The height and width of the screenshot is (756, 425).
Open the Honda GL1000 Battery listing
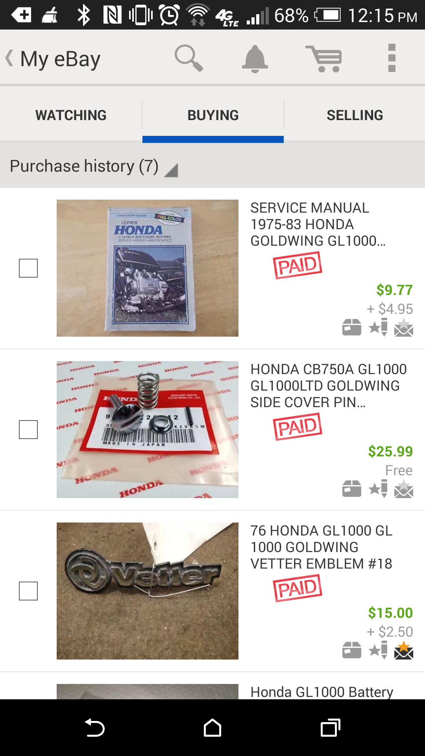tap(322, 692)
